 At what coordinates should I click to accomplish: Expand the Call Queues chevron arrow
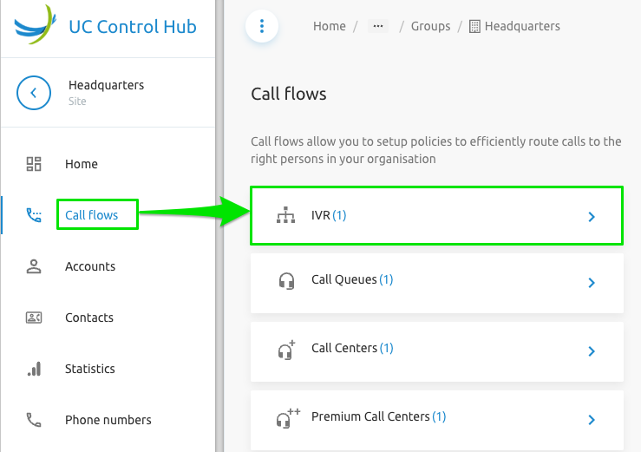click(592, 283)
